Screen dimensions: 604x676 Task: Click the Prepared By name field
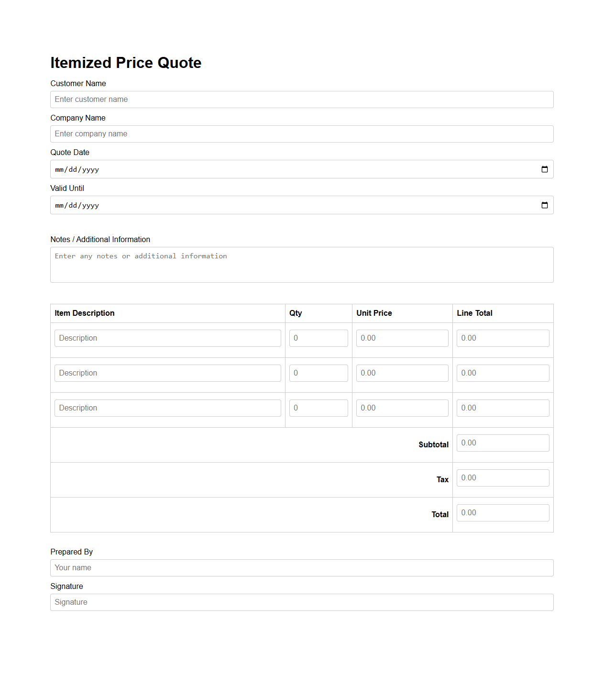302,568
